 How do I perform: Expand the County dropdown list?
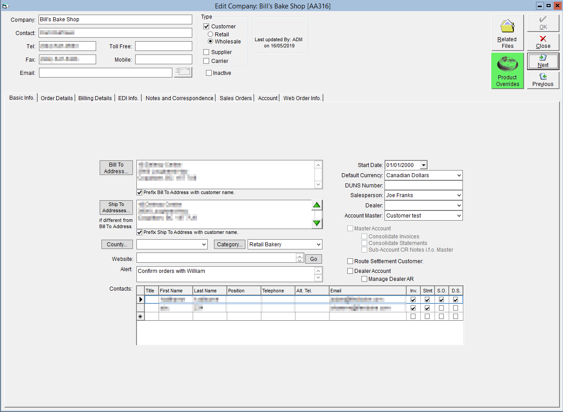(x=203, y=245)
